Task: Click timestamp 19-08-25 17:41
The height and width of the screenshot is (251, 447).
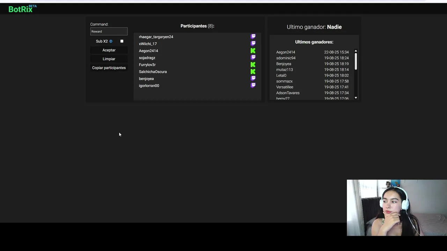Action: pyautogui.click(x=336, y=87)
